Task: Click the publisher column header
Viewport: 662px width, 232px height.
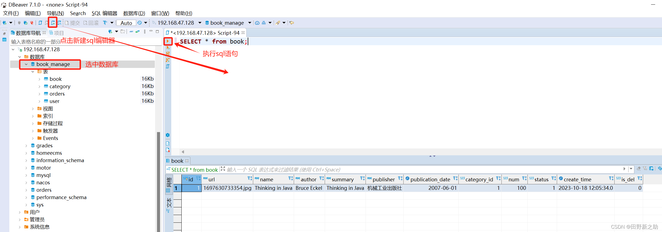Action: click(384, 179)
